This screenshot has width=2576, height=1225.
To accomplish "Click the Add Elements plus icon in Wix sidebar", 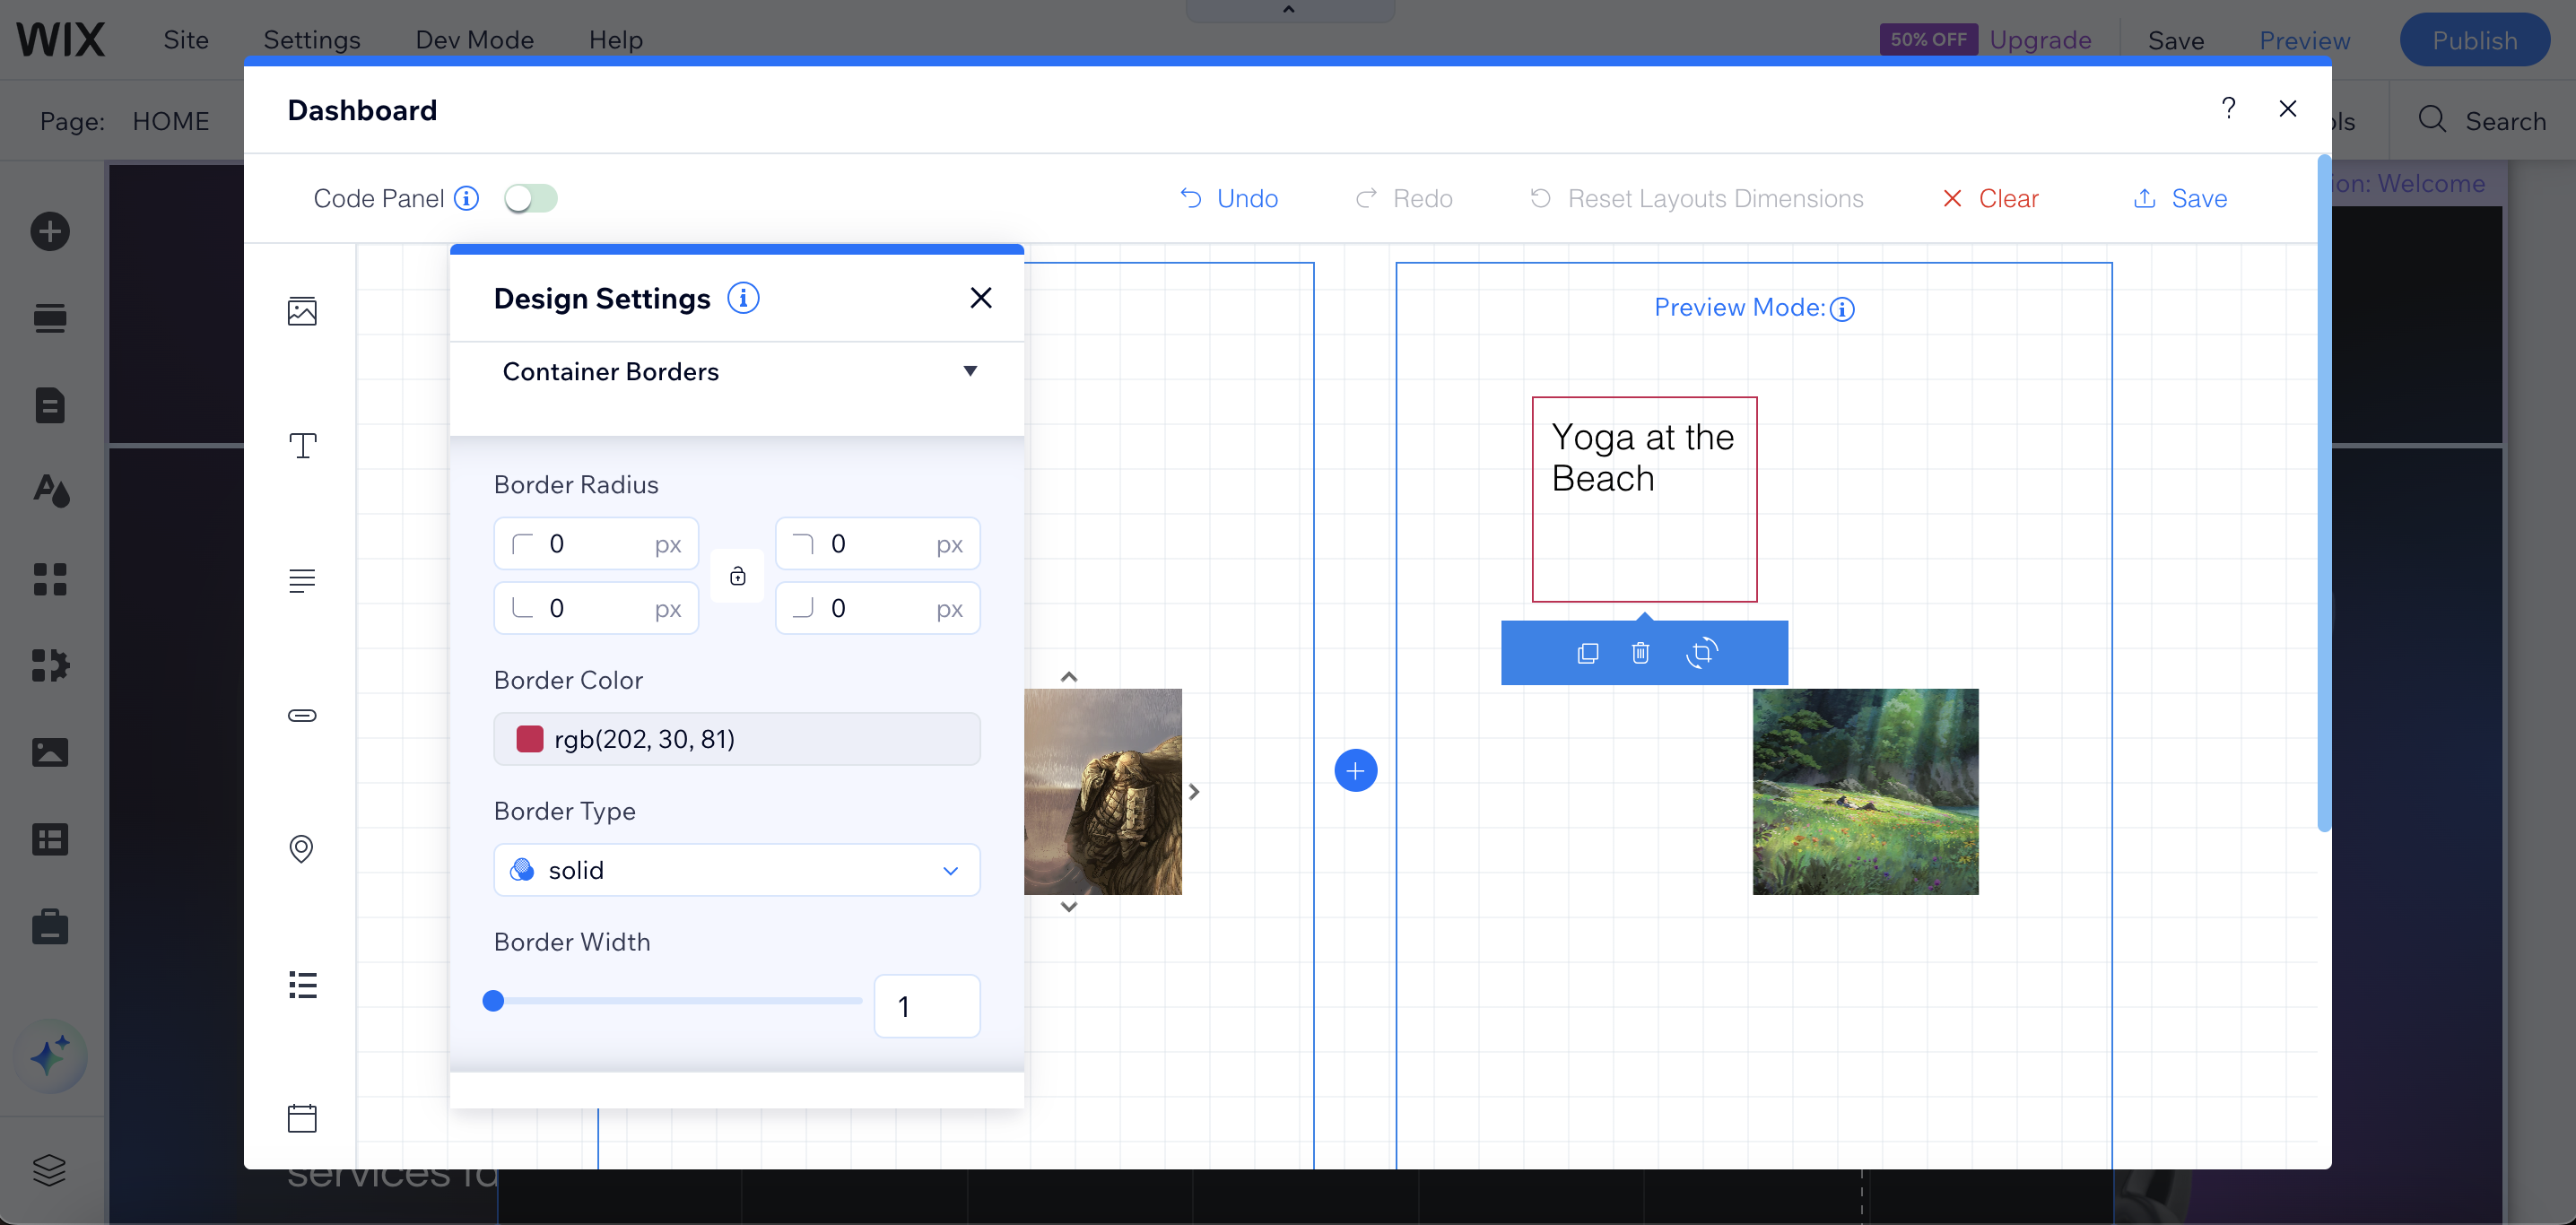I will tap(50, 232).
